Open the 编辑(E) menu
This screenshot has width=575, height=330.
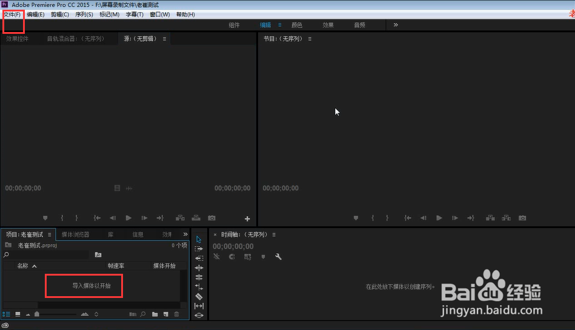click(x=36, y=15)
